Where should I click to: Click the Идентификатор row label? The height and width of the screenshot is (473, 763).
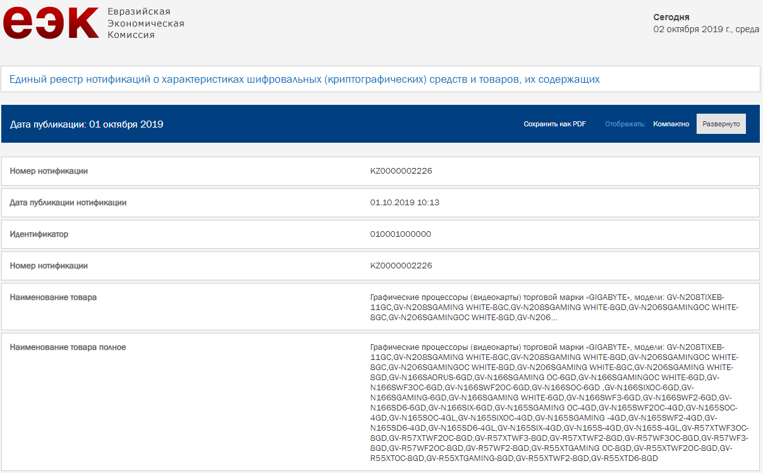coord(39,234)
